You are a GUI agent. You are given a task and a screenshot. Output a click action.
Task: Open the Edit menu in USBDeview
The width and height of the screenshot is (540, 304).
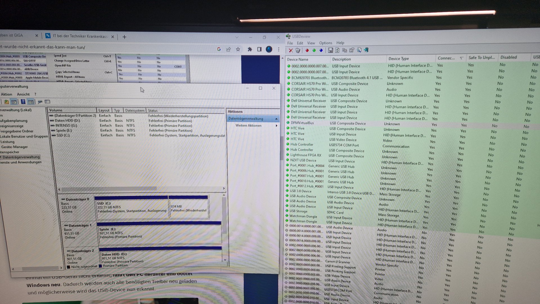pyautogui.click(x=300, y=43)
